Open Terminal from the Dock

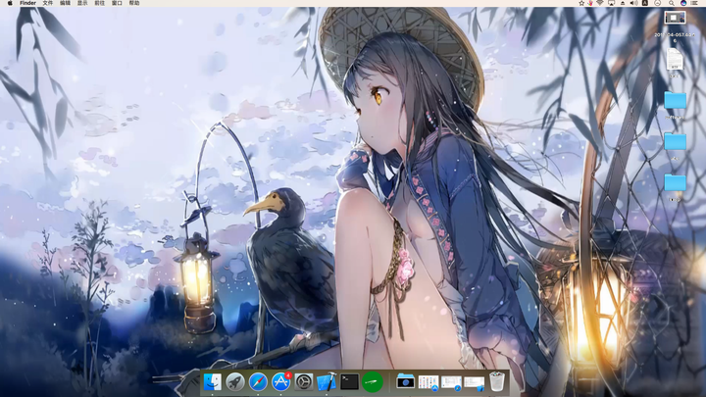(x=349, y=382)
